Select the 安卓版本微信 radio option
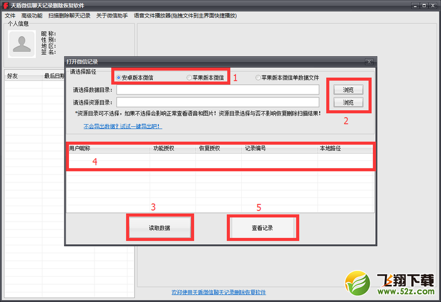 (135, 78)
